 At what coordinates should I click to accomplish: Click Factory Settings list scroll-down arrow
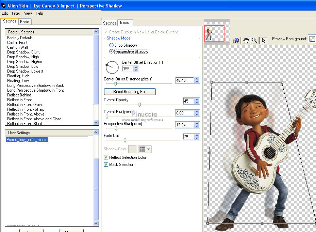(x=96, y=122)
